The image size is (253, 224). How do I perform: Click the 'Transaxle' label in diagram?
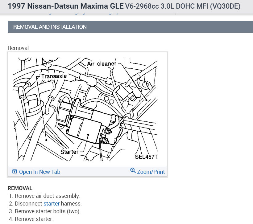point(54,76)
